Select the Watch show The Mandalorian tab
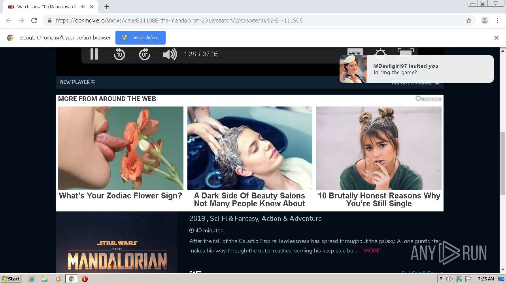506x284 pixels. [x=47, y=7]
